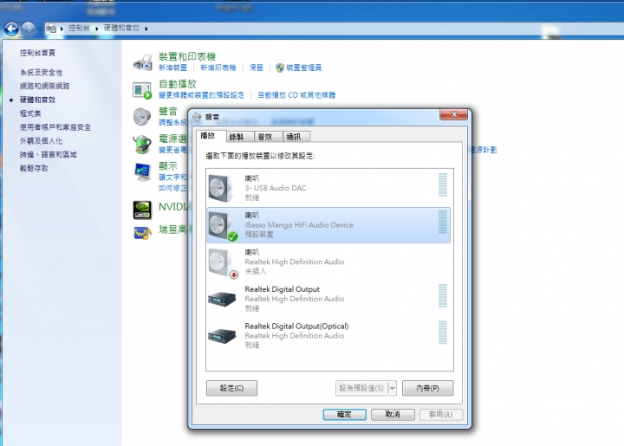Click the Realtek Digital Output(Optical) device icon
Image resolution: width=624 pixels, height=446 pixels.
[x=222, y=335]
